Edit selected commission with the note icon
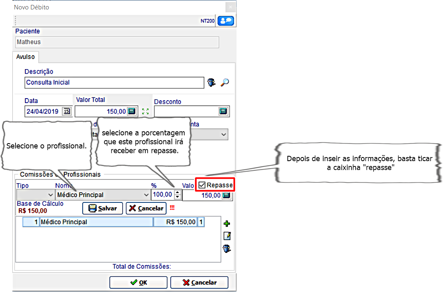 click(x=227, y=236)
